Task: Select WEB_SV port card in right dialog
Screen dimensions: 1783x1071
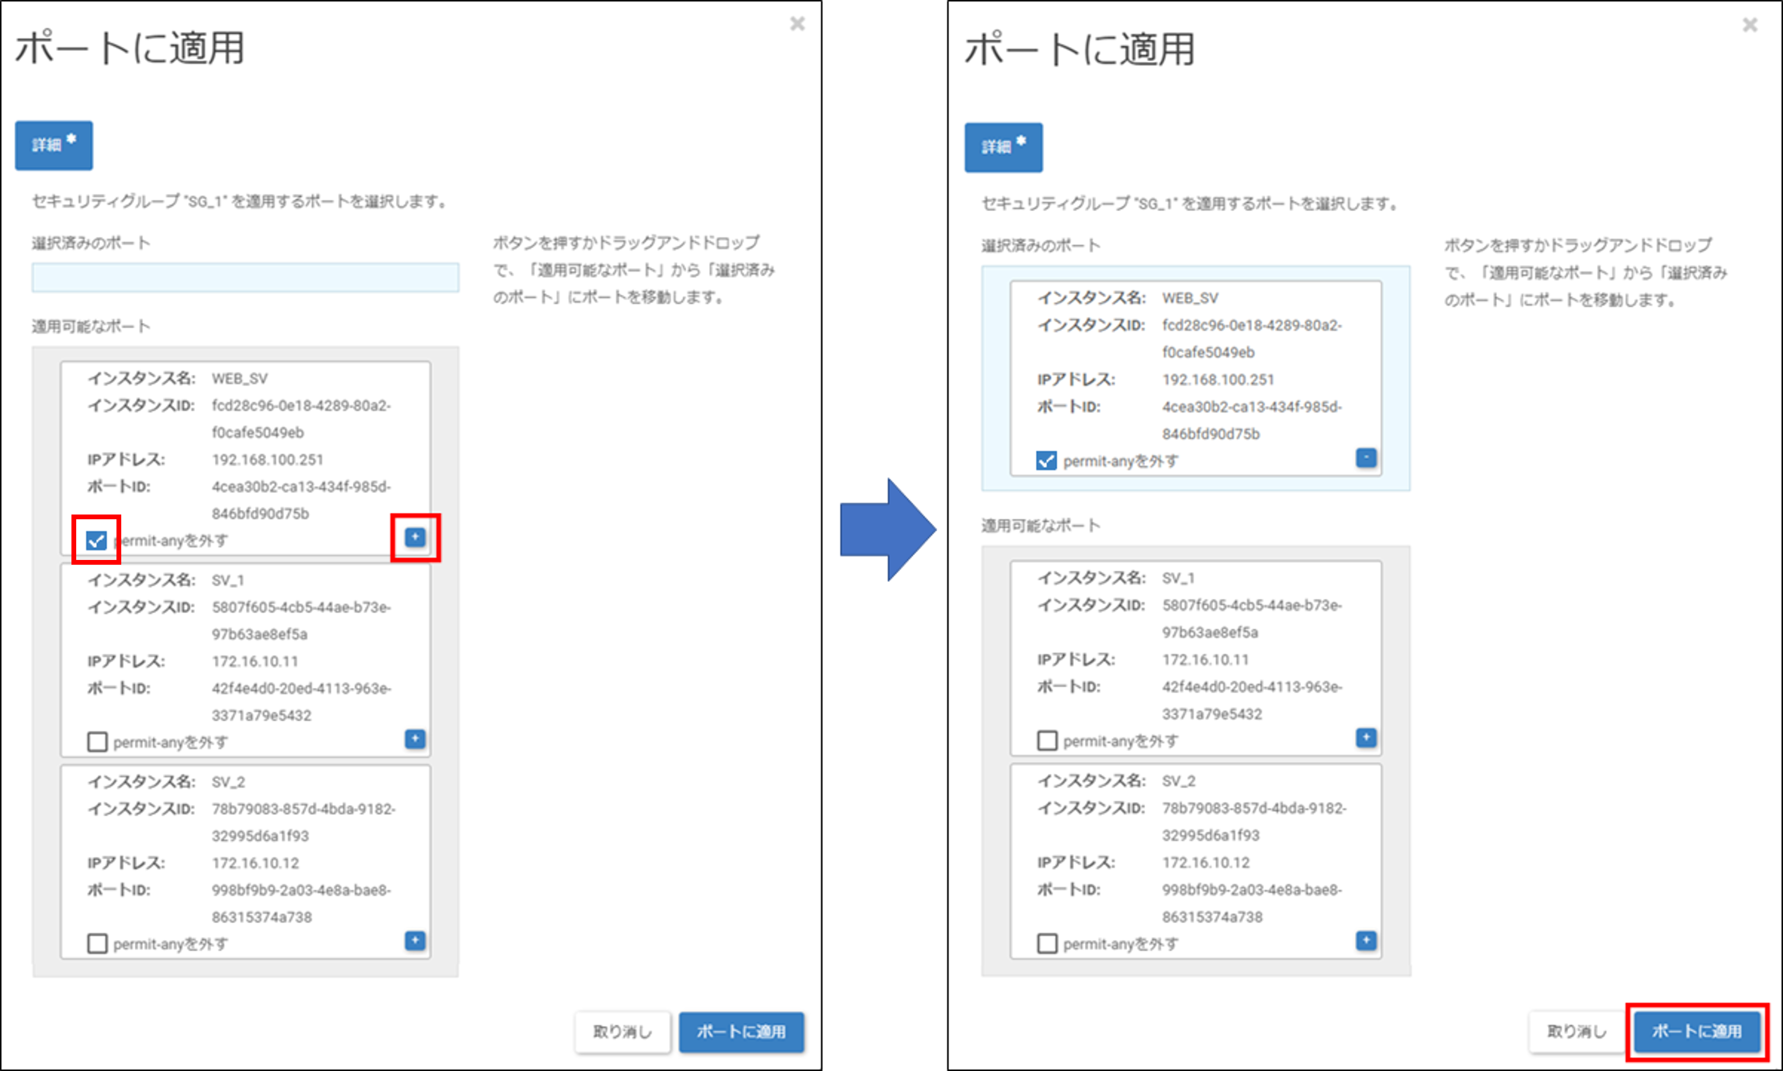Action: click(1195, 378)
